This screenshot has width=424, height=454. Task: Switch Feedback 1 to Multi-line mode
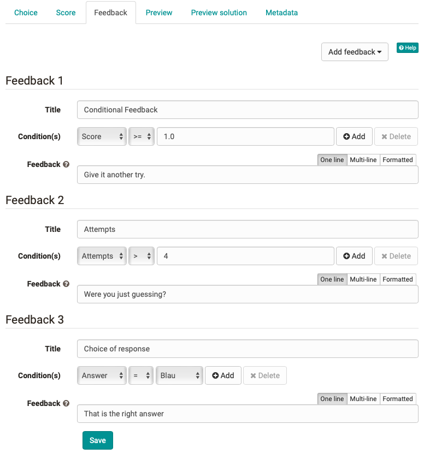[x=363, y=159]
